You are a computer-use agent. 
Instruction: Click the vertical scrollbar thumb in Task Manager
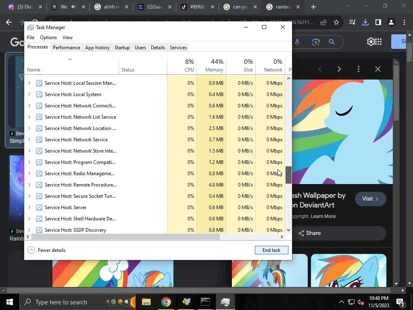[x=288, y=175]
